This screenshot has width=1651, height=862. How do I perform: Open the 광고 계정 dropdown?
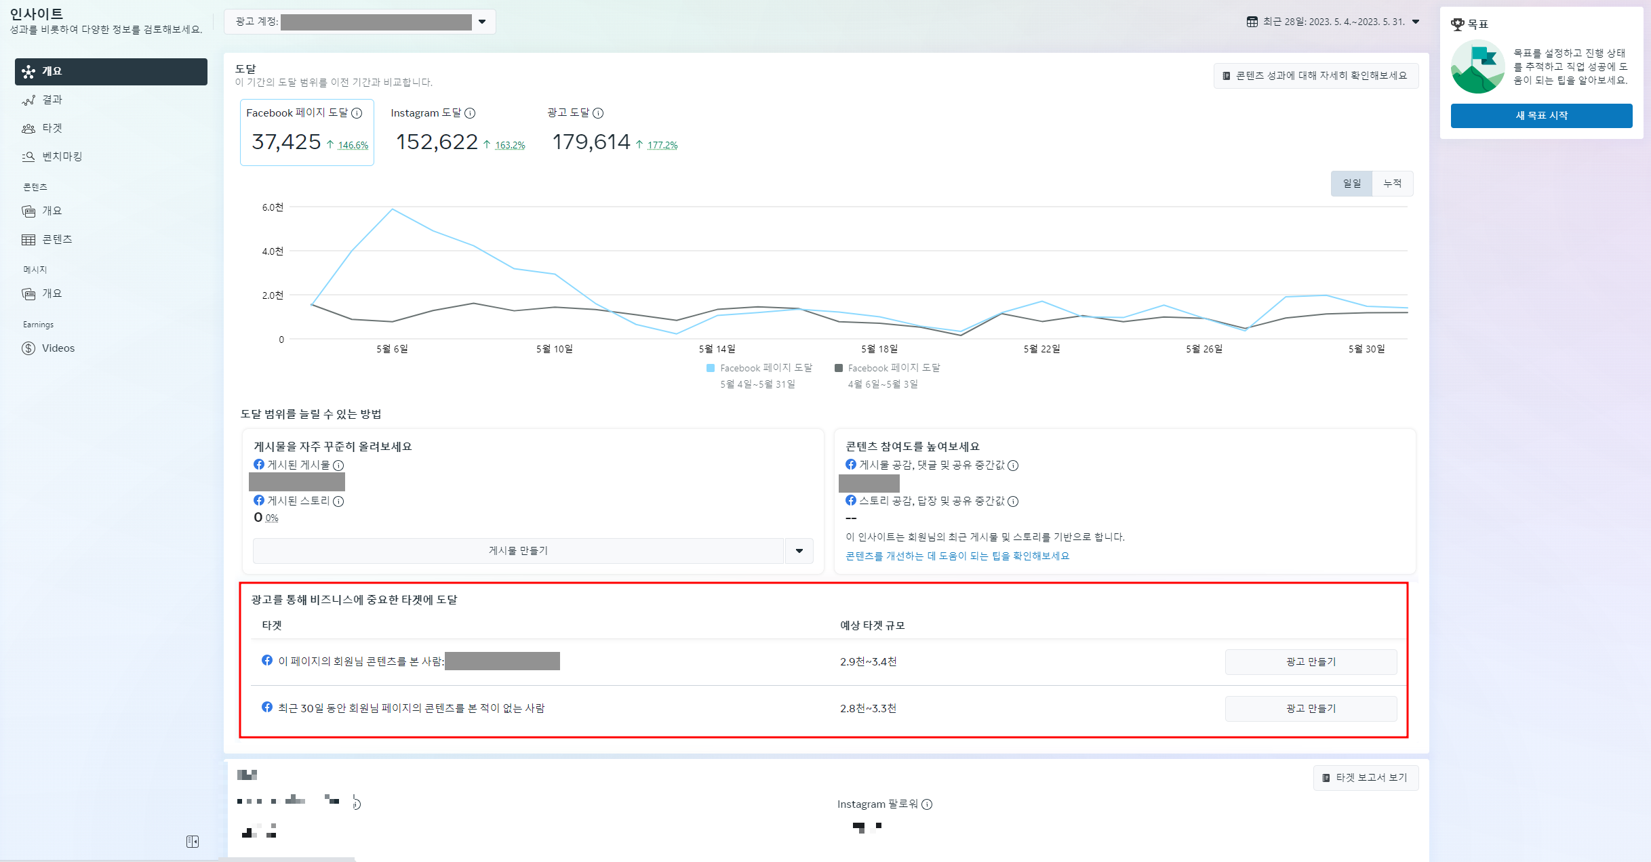coord(482,22)
